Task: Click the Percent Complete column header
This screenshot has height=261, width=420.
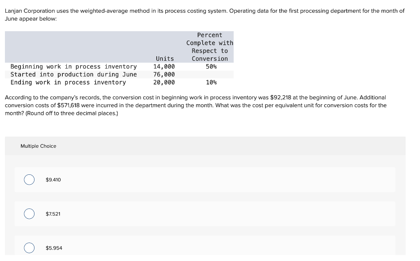Action: (x=210, y=46)
